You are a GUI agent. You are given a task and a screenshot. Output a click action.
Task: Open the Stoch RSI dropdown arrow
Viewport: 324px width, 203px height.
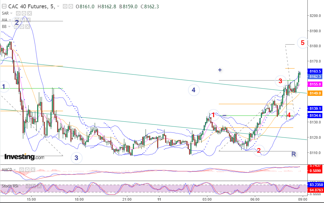point(21,186)
